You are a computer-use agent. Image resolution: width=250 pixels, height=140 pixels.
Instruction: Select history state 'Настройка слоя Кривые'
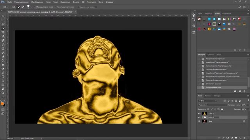[222, 59]
